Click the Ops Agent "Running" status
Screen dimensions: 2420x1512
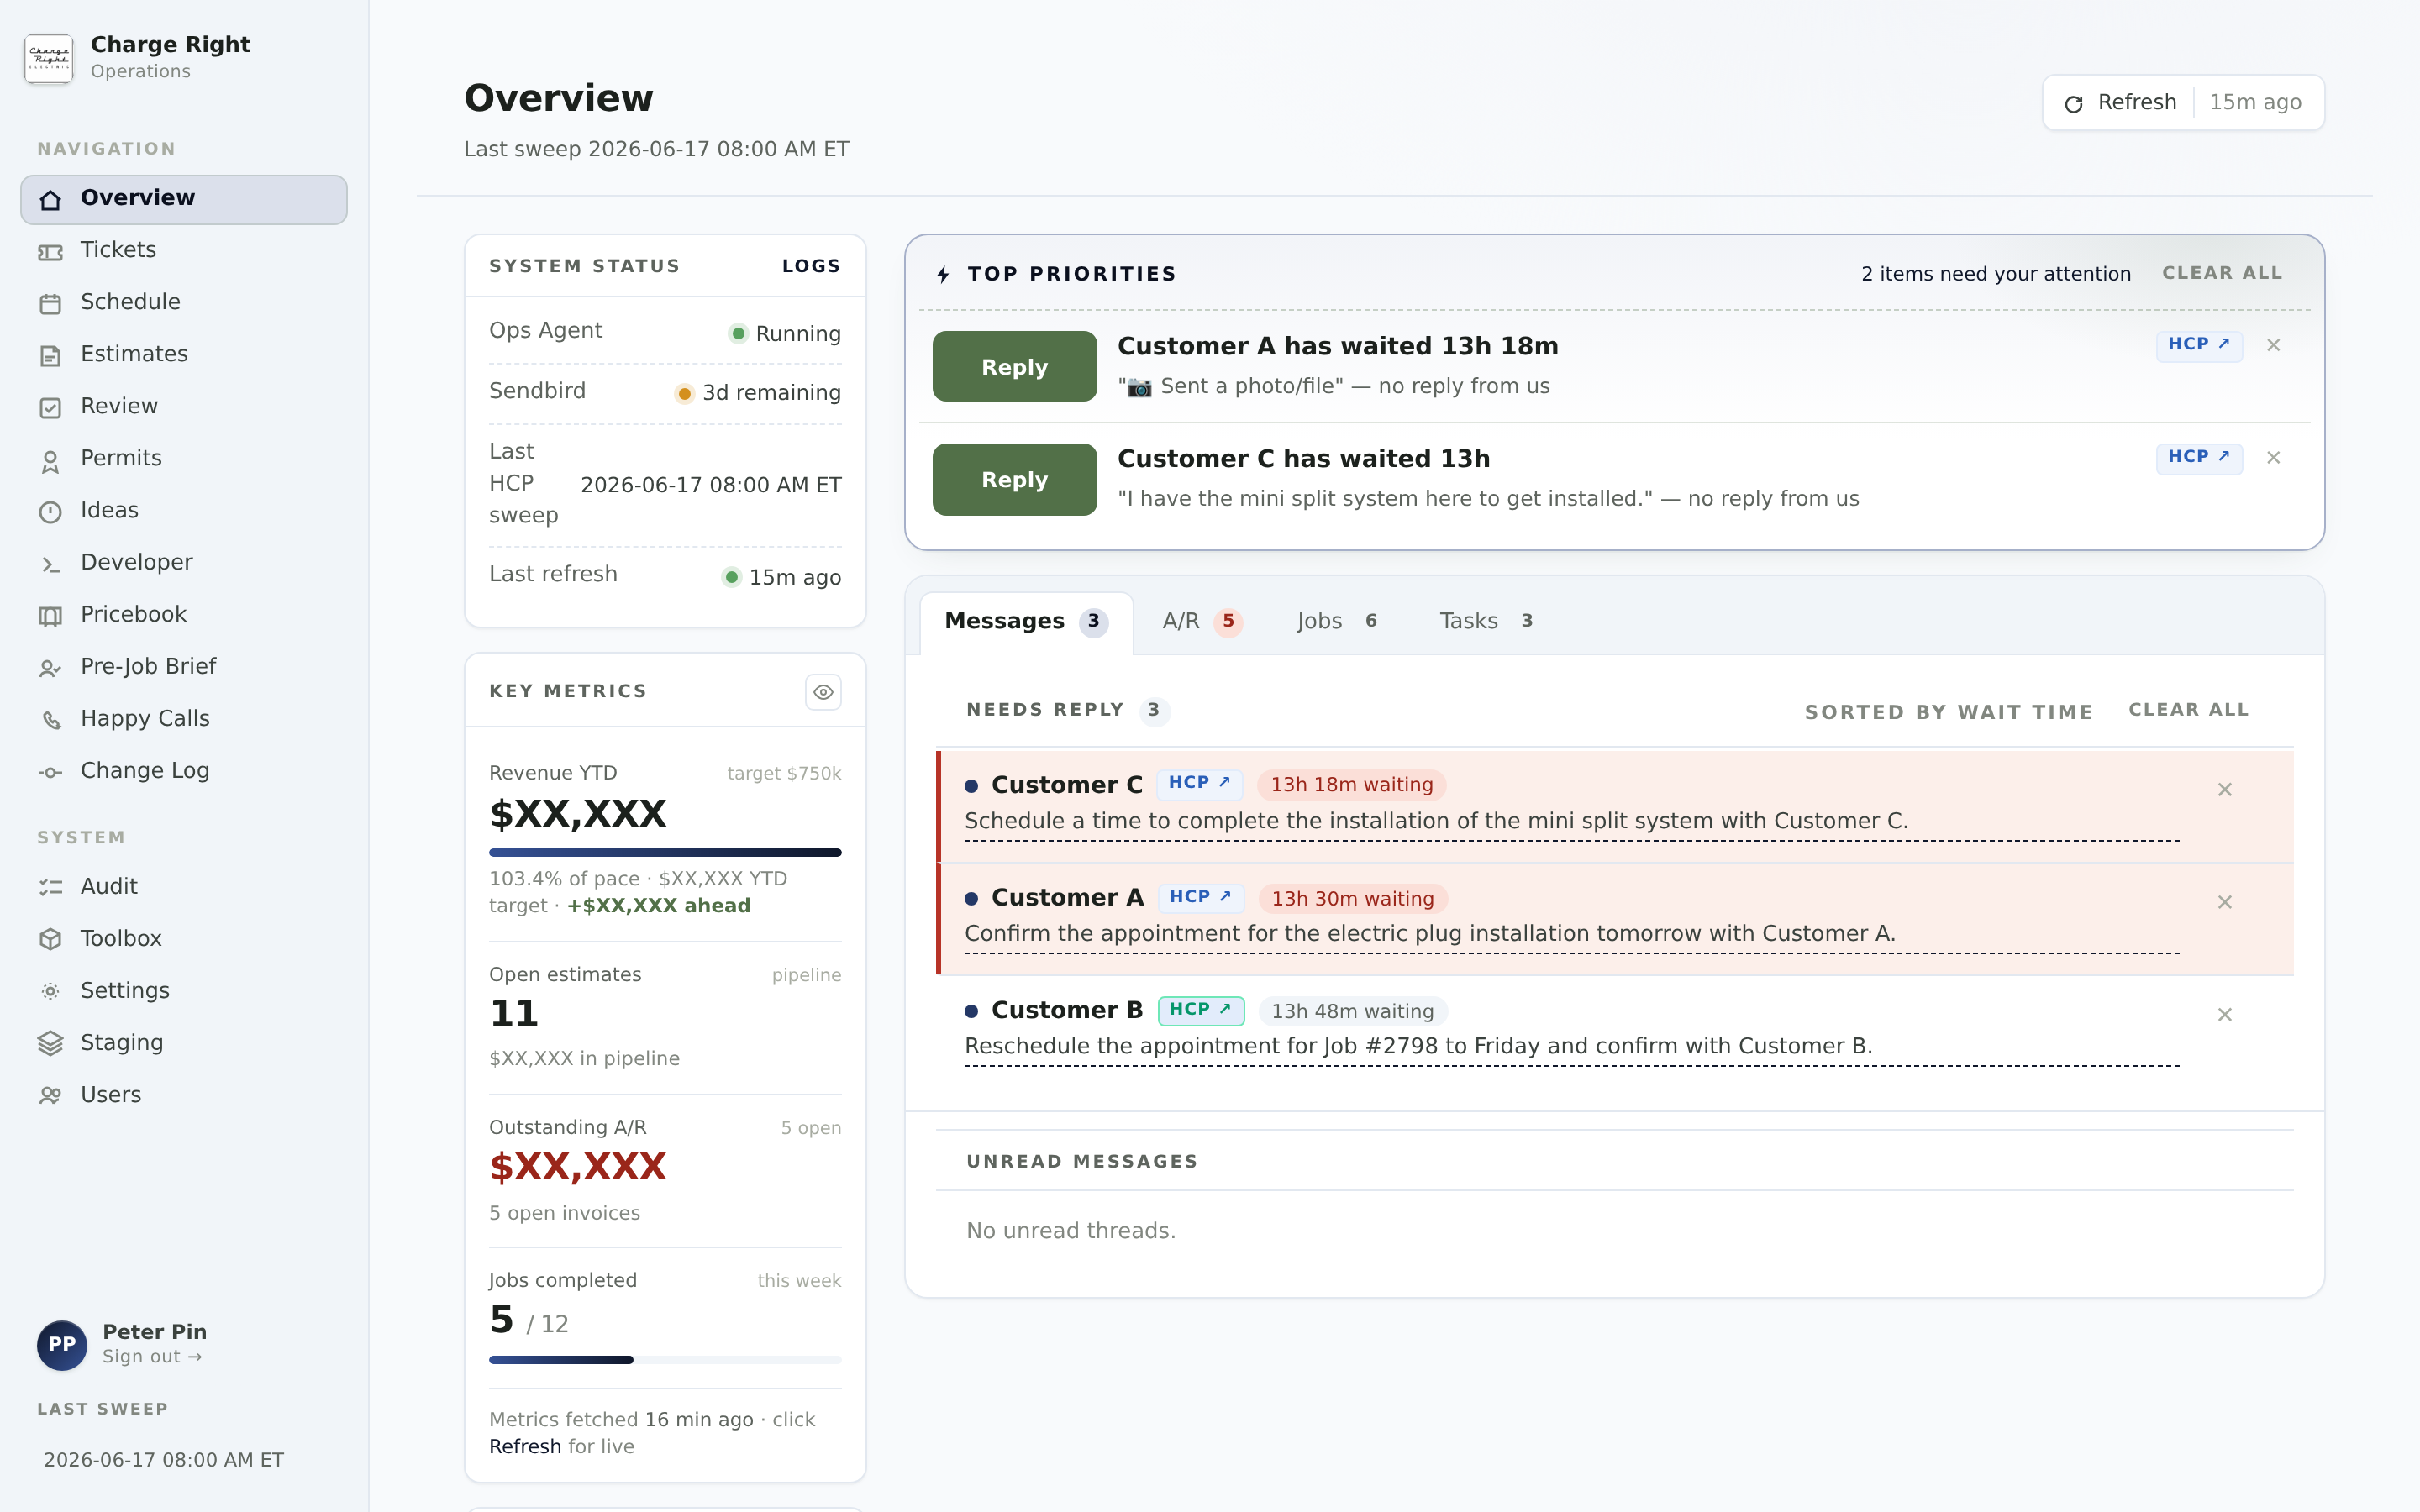(x=784, y=334)
